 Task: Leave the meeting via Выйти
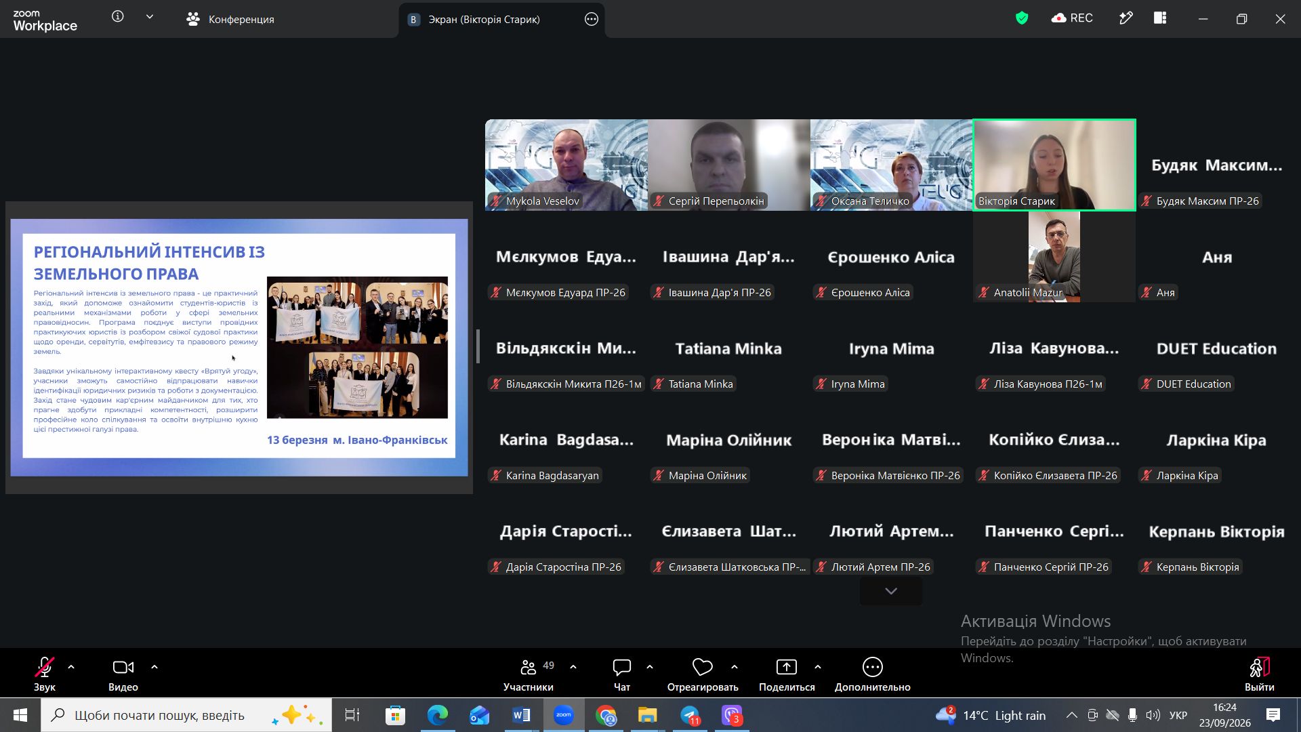coord(1259,674)
